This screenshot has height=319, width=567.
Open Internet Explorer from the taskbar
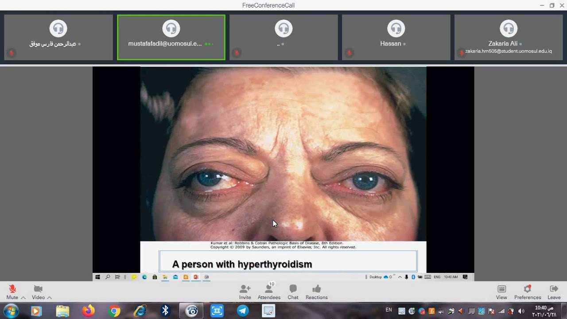[x=140, y=311]
